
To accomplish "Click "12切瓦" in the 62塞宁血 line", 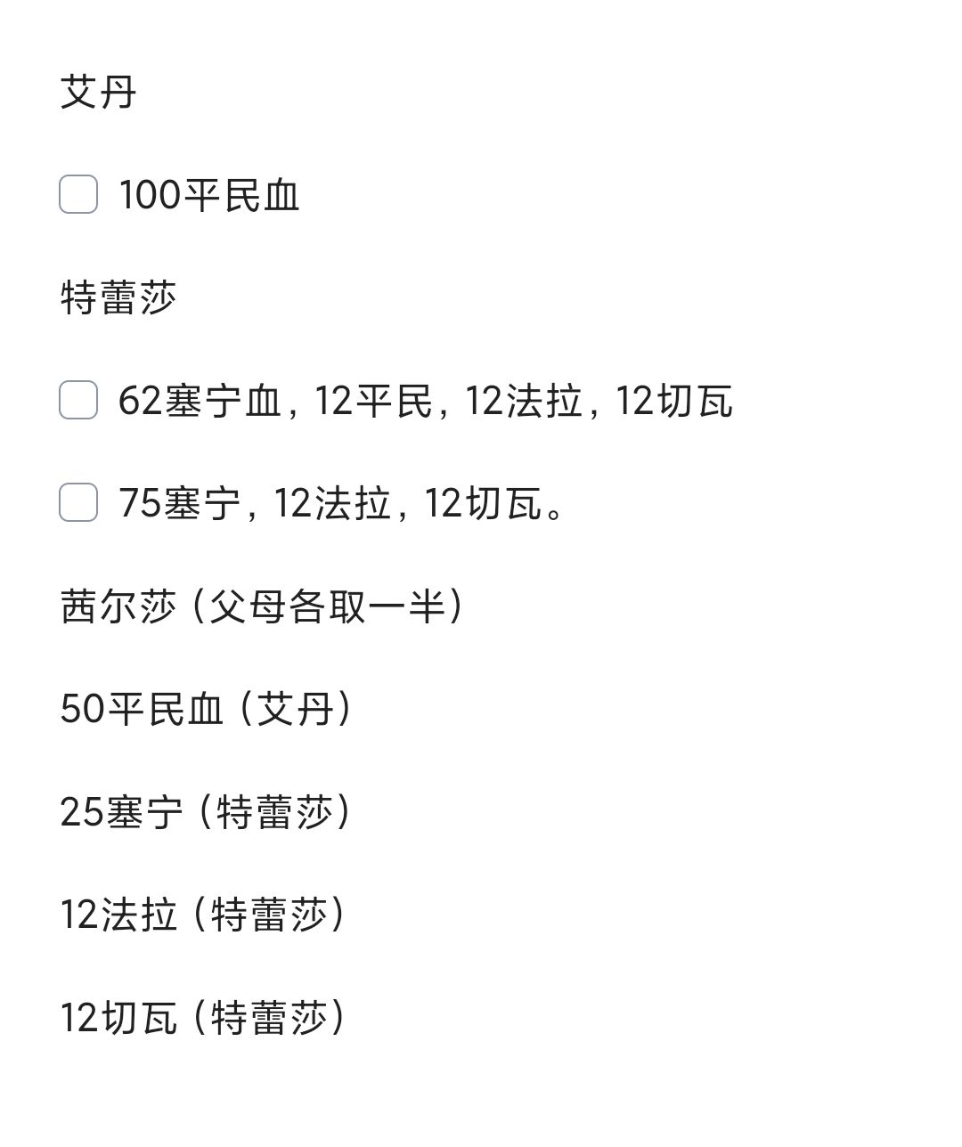I will click(674, 401).
